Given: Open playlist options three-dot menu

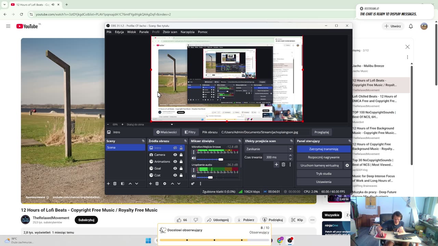Looking at the screenshot, I should click(x=407, y=57).
